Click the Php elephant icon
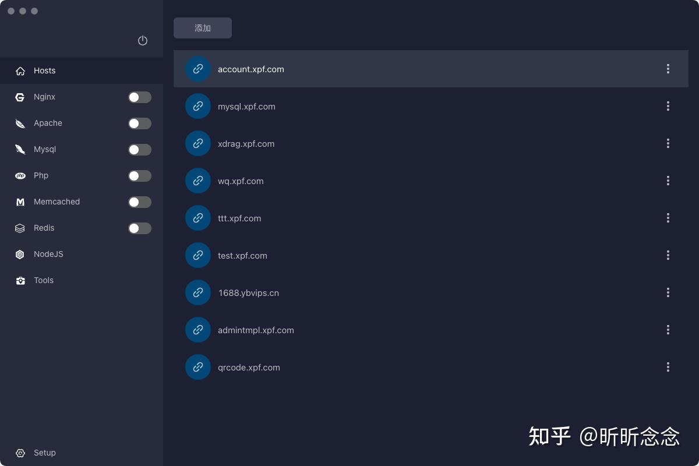The width and height of the screenshot is (699, 466). coord(20,175)
